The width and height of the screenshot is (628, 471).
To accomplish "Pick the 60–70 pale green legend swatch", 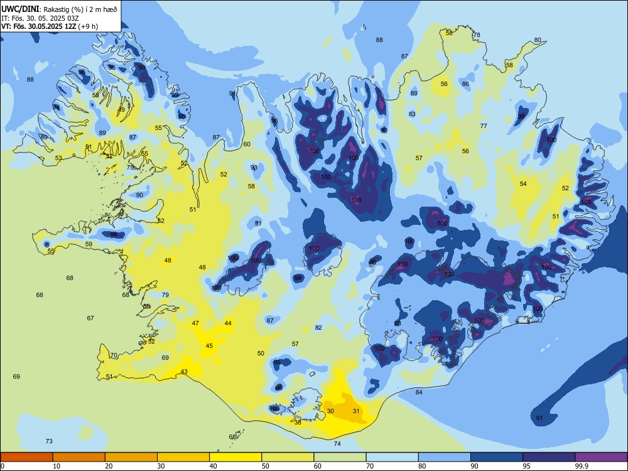I will (x=340, y=457).
